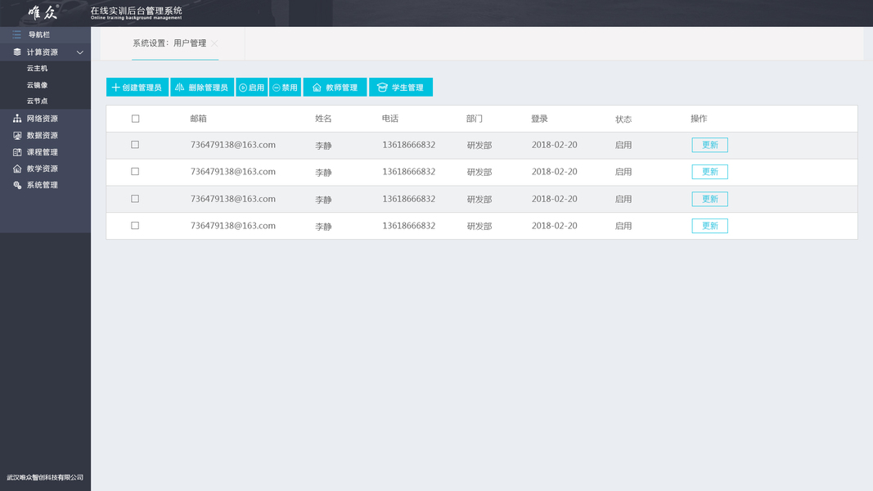The width and height of the screenshot is (873, 491).
Task: Click 创建管理员 button
Action: tap(137, 88)
